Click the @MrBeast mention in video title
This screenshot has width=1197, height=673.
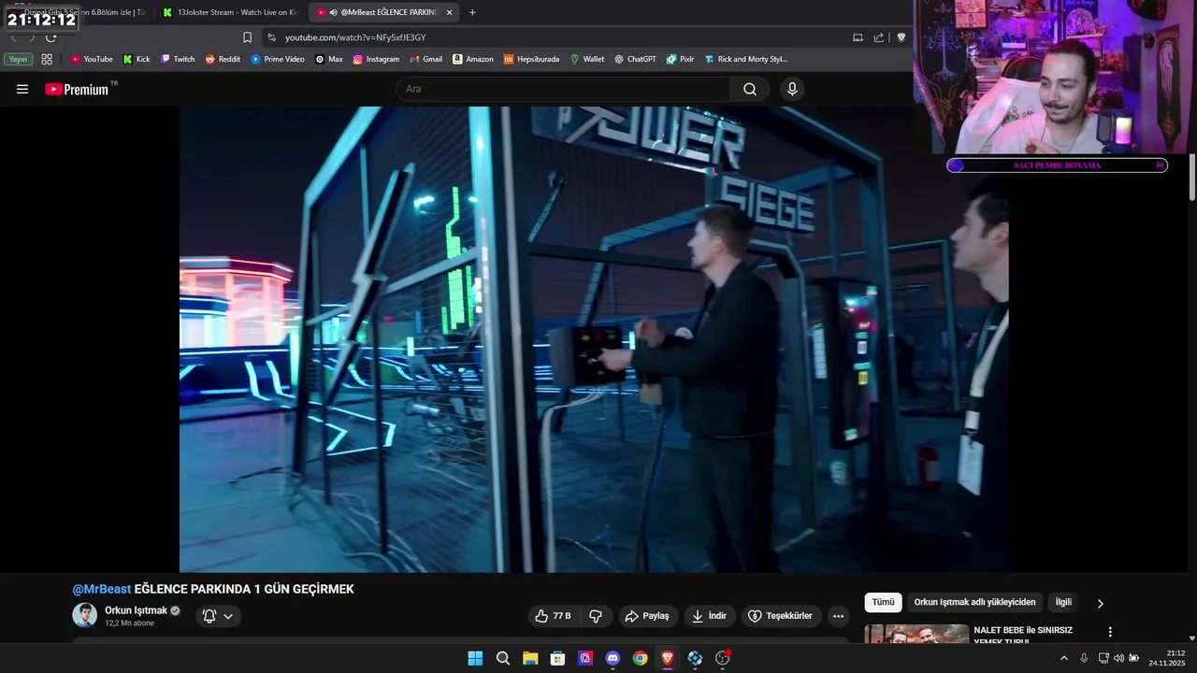102,589
